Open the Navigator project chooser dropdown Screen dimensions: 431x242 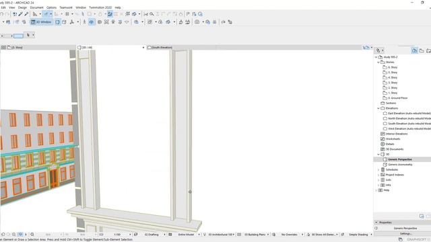(x=380, y=50)
